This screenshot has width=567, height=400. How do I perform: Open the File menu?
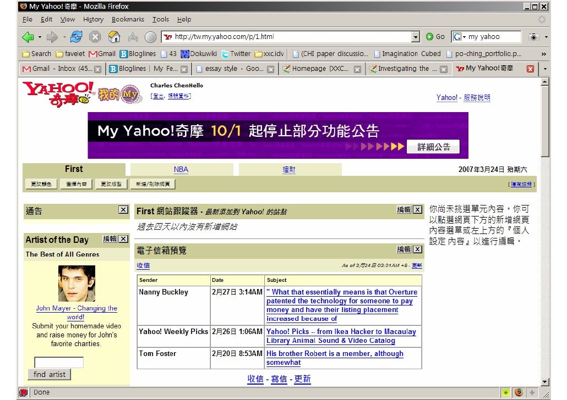click(x=27, y=19)
